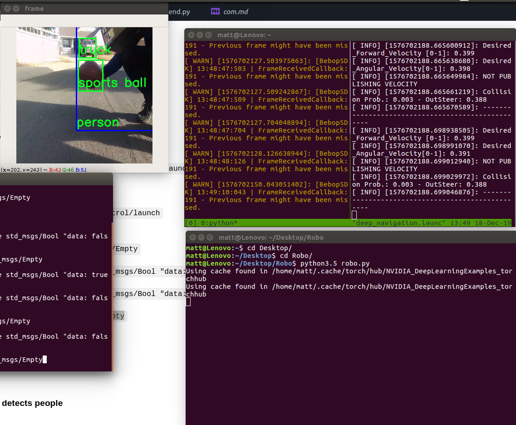Screen dimensions: 516x425
Task: Click 'std_msgs/Bool "data: true' in left terminal
Action: tap(57, 275)
